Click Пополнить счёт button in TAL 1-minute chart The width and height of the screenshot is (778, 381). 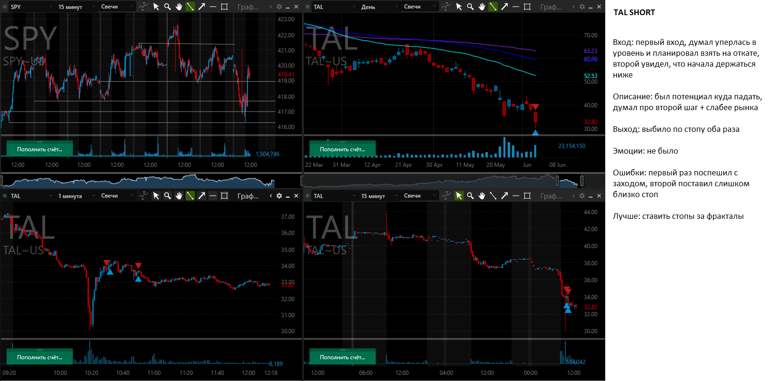point(40,357)
